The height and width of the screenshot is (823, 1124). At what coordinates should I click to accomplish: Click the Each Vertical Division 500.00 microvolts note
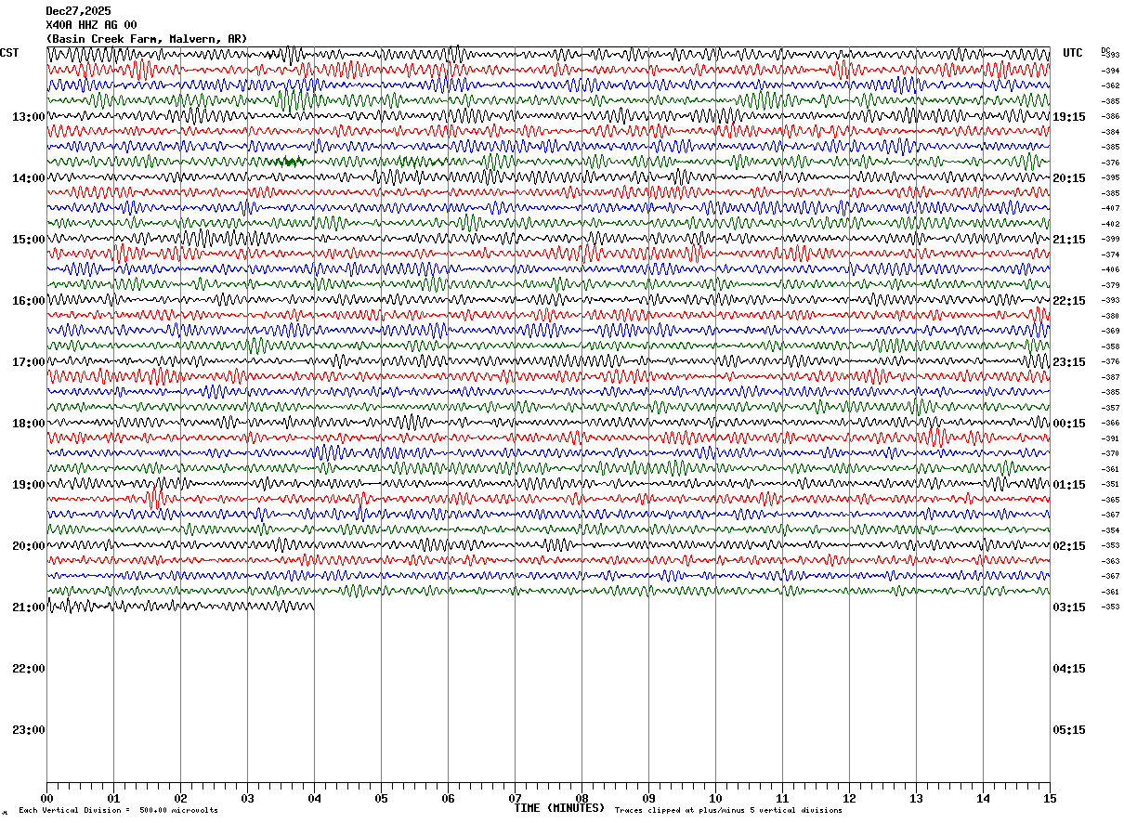pyautogui.click(x=118, y=810)
